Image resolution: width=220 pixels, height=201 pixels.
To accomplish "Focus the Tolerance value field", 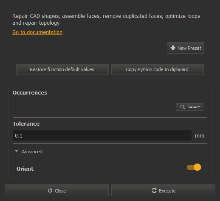I will click(x=102, y=135).
